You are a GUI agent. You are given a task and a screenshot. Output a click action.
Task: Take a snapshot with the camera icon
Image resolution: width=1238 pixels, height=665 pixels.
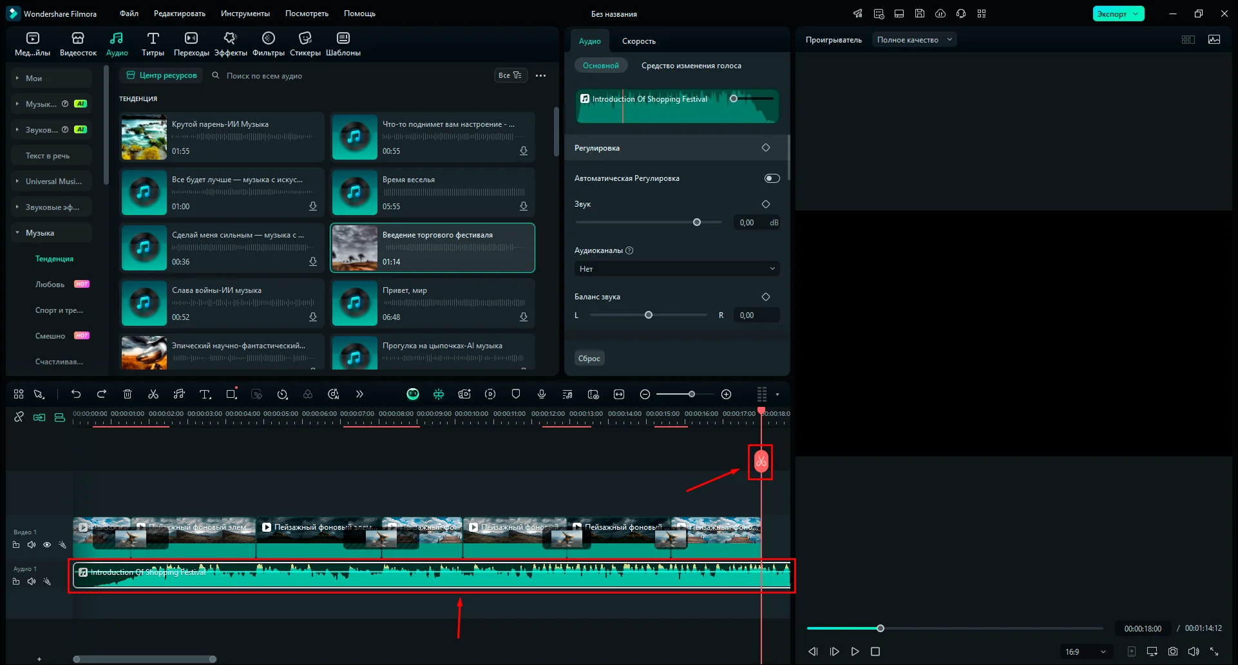(1173, 651)
